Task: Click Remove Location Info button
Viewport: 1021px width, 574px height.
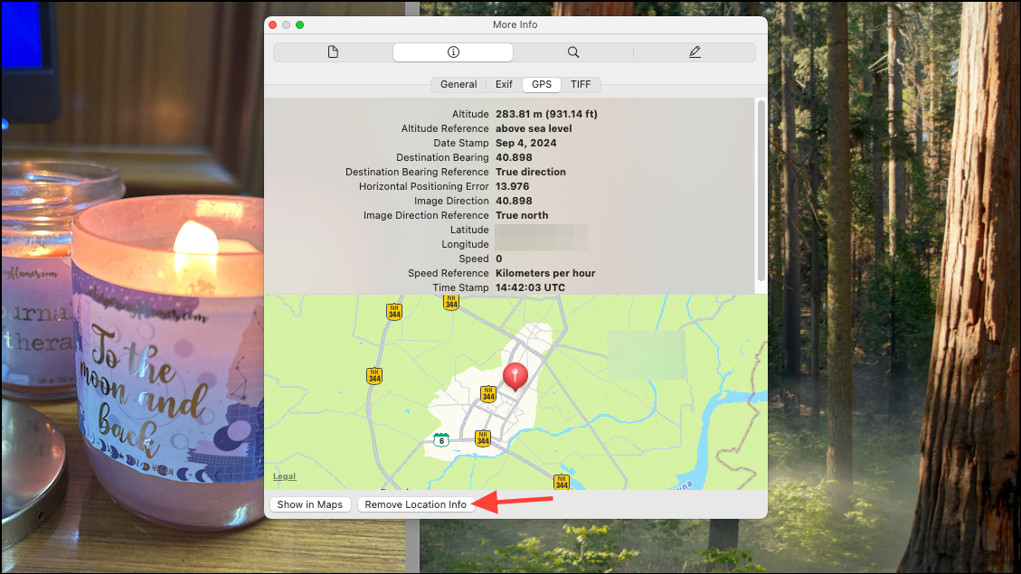Action: click(416, 504)
